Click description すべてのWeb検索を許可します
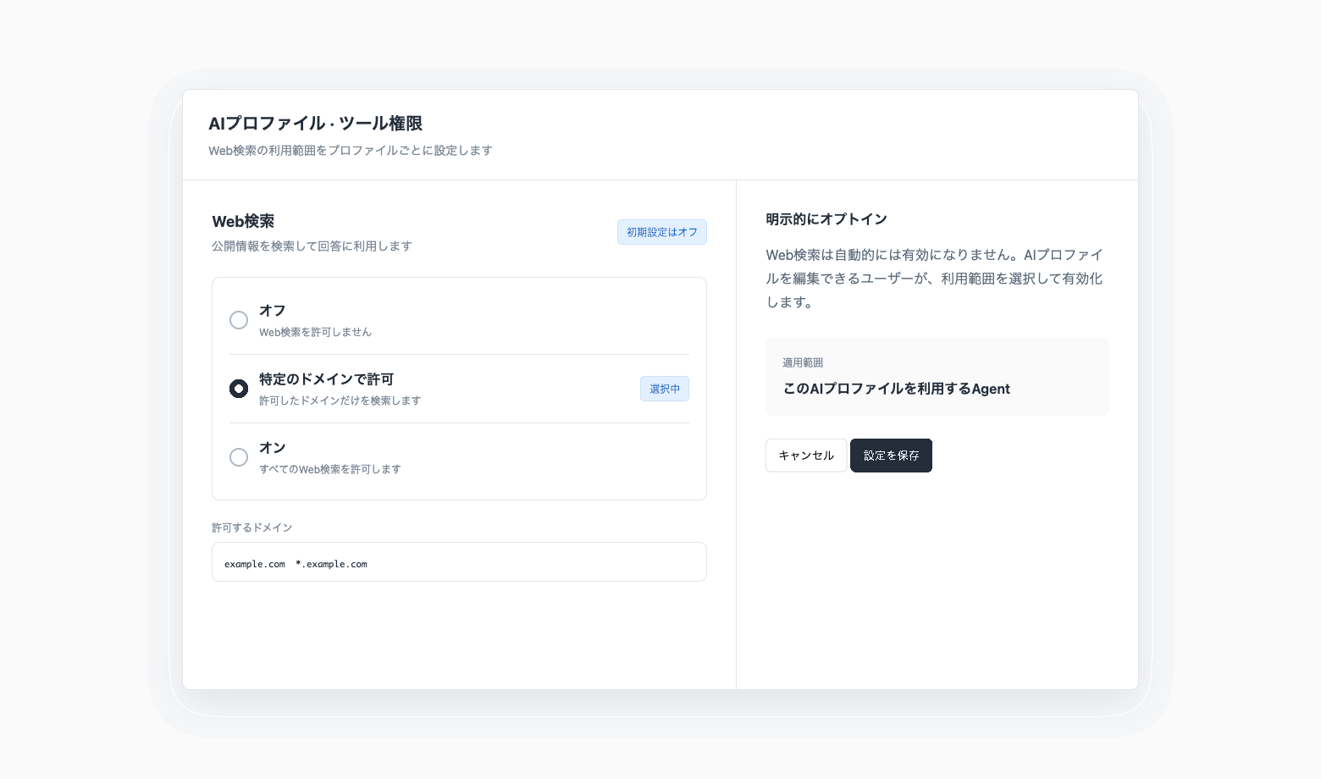Image resolution: width=1321 pixels, height=779 pixels. pyautogui.click(x=330, y=469)
